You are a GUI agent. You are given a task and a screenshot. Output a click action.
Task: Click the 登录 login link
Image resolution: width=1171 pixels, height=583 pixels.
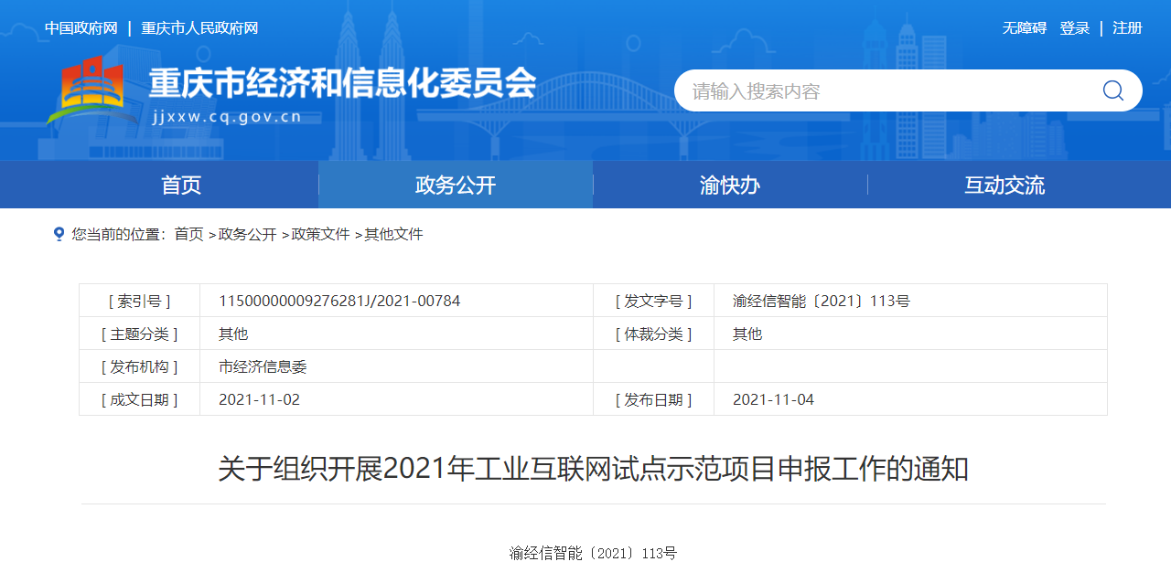click(x=1074, y=28)
